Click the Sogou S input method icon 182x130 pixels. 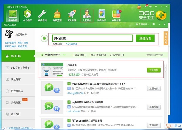(x=168, y=126)
